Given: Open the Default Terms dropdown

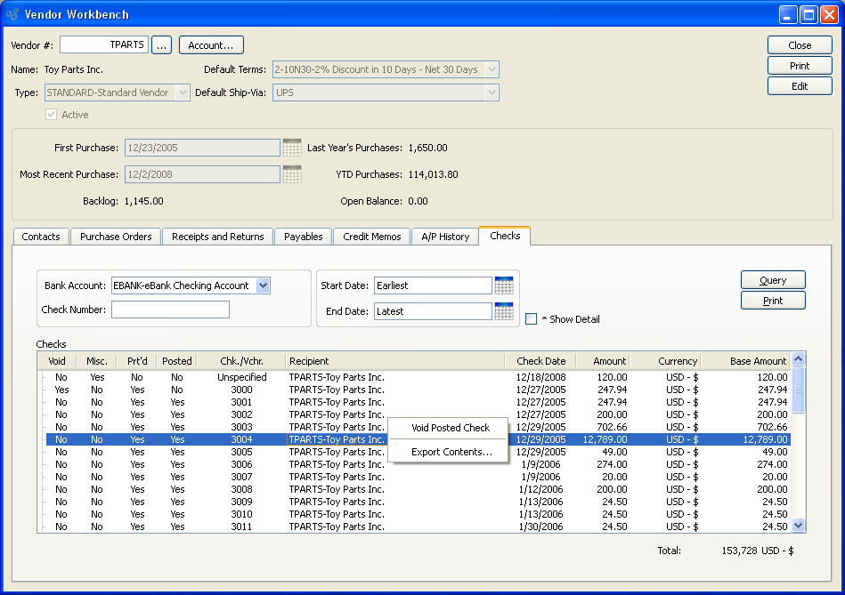Looking at the screenshot, I should [492, 69].
